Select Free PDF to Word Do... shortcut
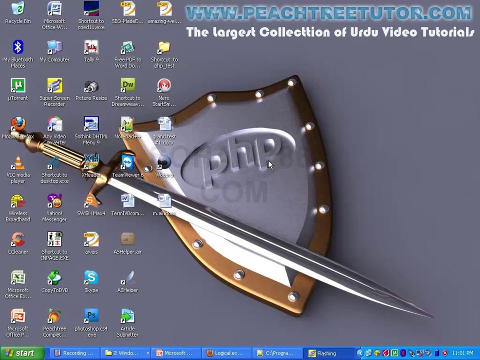The height and width of the screenshot is (360, 480). (127, 54)
